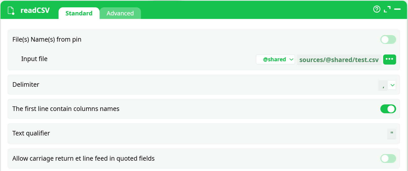The height and width of the screenshot is (171, 408).
Task: Click the Input file label
Action: pyautogui.click(x=34, y=59)
